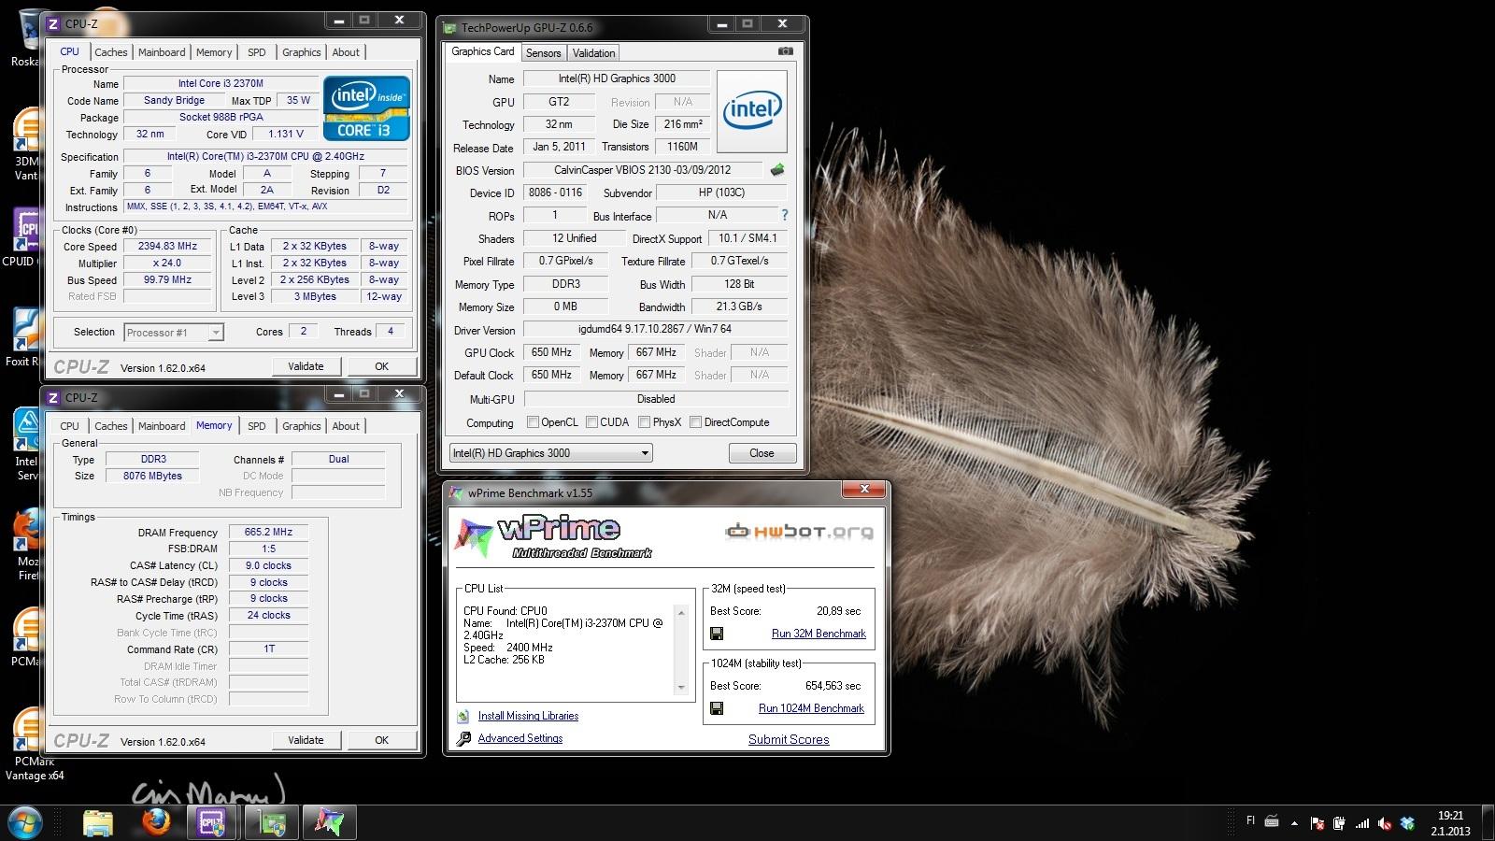Image resolution: width=1495 pixels, height=841 pixels.
Task: Switch to GPU-Z via taskbar button
Action: pyautogui.click(x=272, y=822)
